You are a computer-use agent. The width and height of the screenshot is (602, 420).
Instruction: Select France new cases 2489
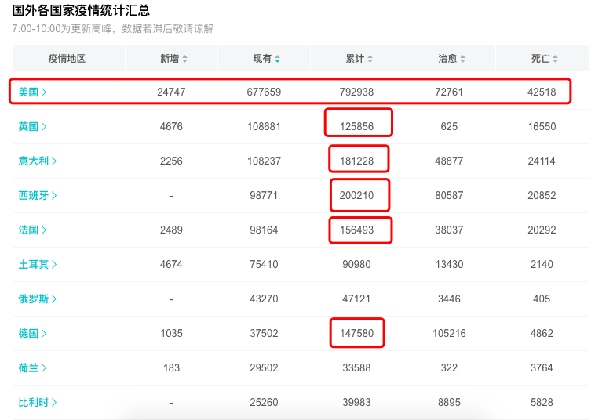171,230
